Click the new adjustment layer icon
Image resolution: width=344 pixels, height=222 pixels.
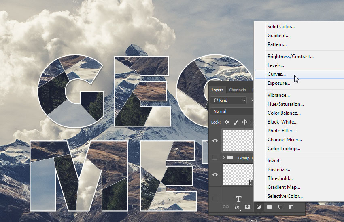[259, 207]
